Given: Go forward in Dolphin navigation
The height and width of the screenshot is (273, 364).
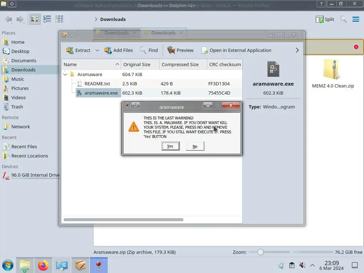Looking at the screenshot, I should (x=20, y=19).
